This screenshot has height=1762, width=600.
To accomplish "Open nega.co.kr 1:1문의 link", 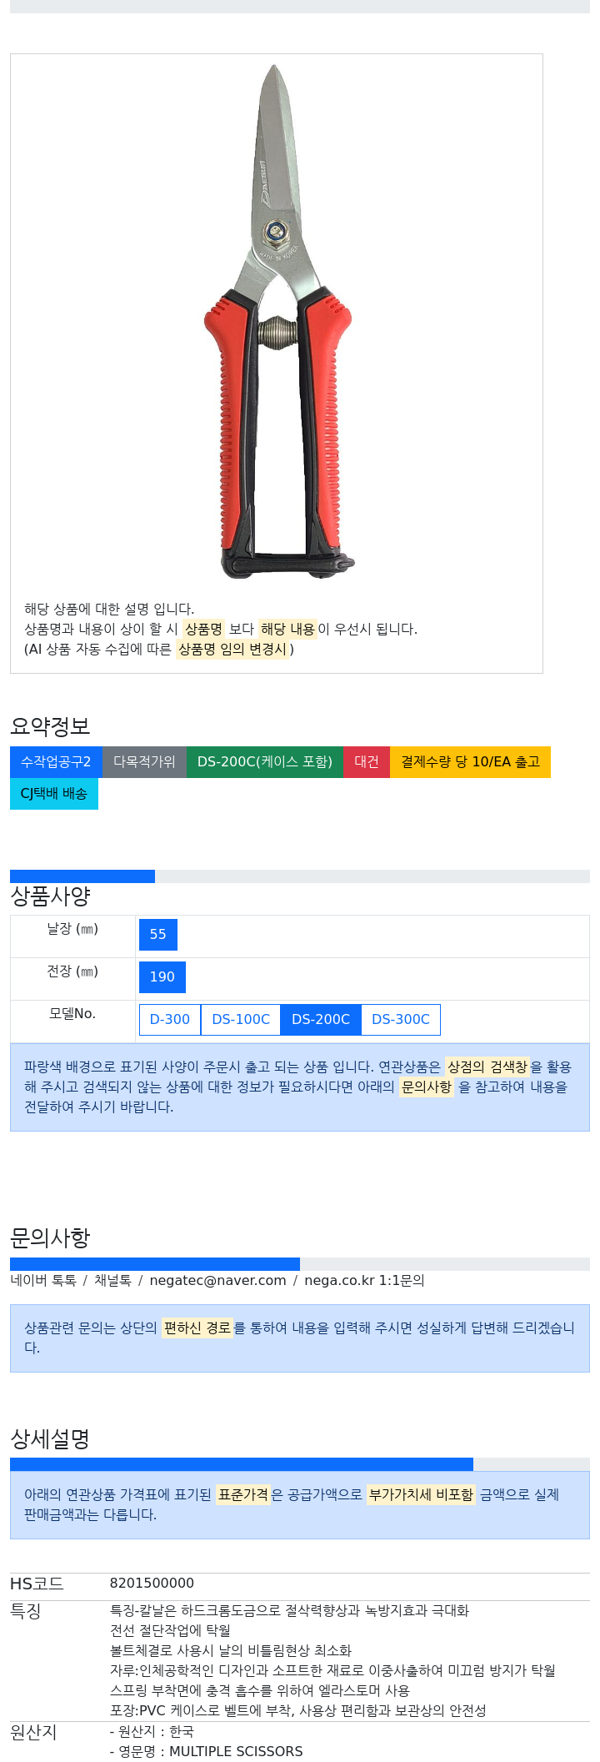I will coord(364,1281).
